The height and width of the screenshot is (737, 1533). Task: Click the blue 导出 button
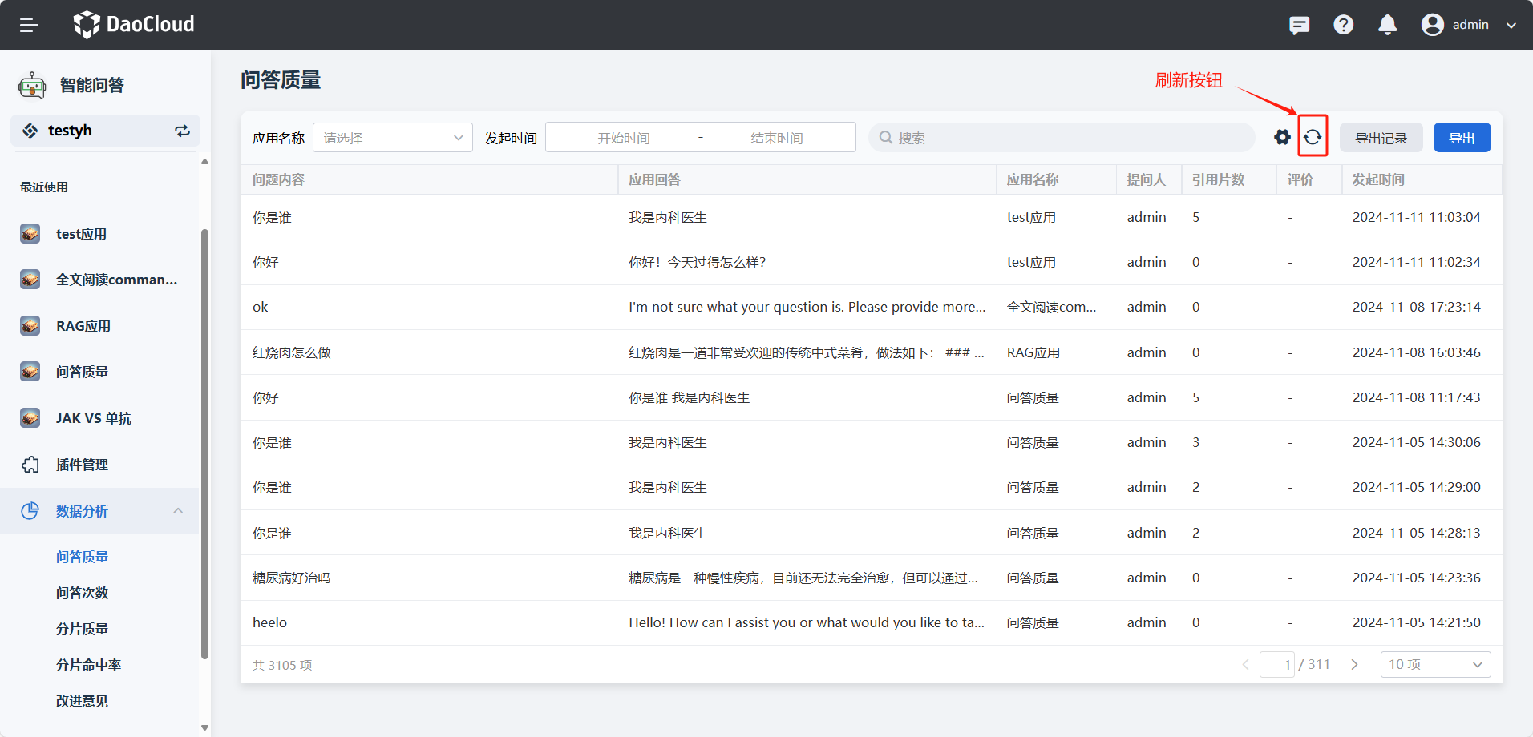[1461, 138]
